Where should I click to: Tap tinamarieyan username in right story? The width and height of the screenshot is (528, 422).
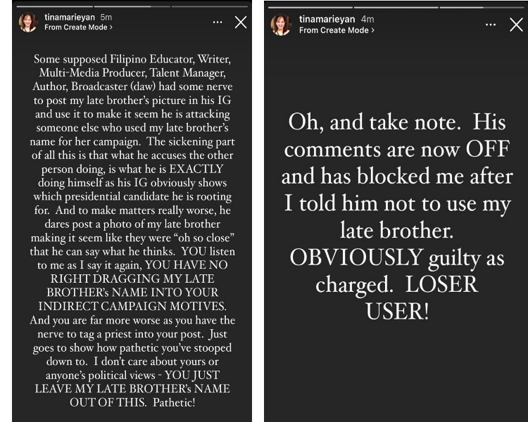click(x=327, y=20)
